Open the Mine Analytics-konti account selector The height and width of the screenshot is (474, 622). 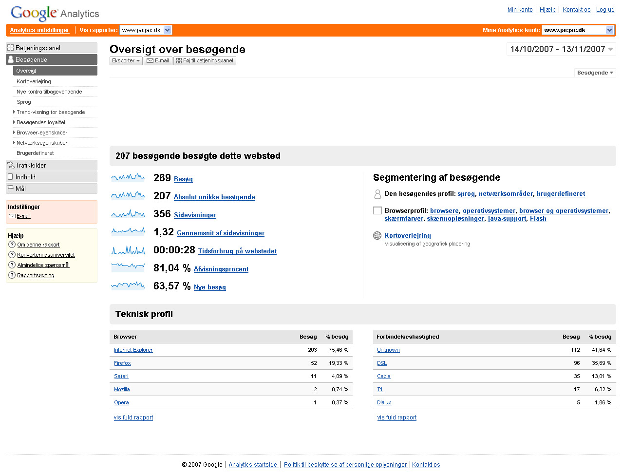578,30
